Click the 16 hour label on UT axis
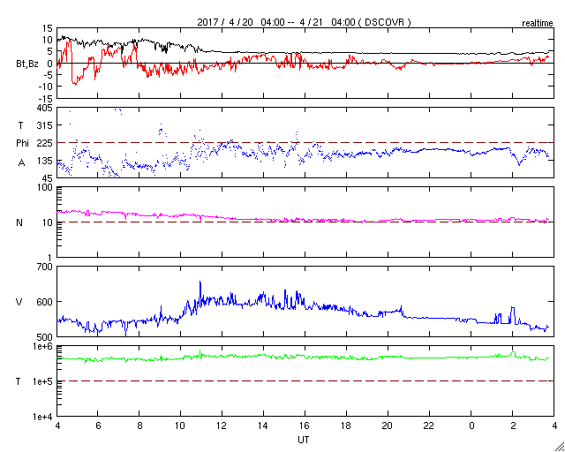 305,426
